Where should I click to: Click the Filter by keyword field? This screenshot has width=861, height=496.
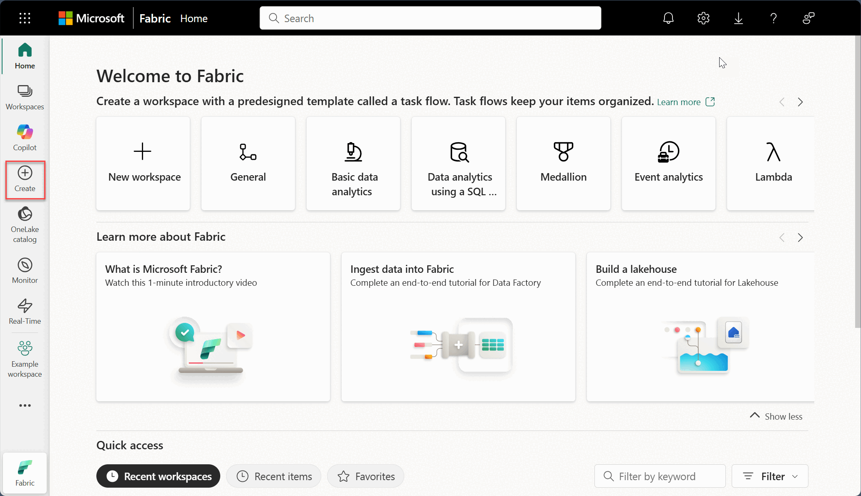(660, 476)
